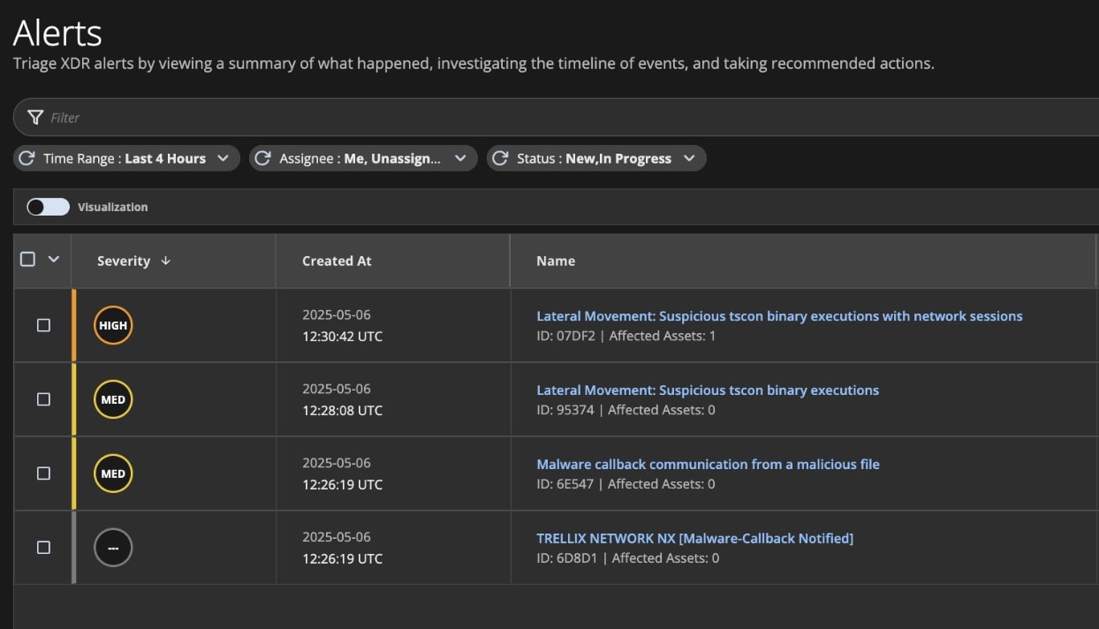Toggle the Visualization switch
This screenshot has height=629, width=1099.
point(48,207)
